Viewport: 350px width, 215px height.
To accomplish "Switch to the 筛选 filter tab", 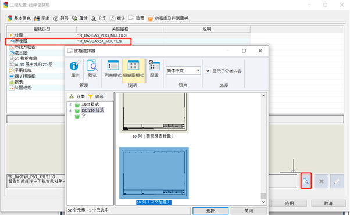I will tap(96, 96).
